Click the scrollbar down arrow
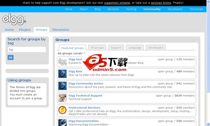 (208, 124)
